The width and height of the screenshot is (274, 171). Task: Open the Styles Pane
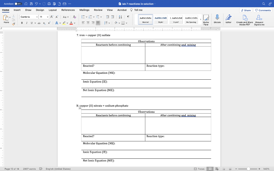(x=206, y=20)
